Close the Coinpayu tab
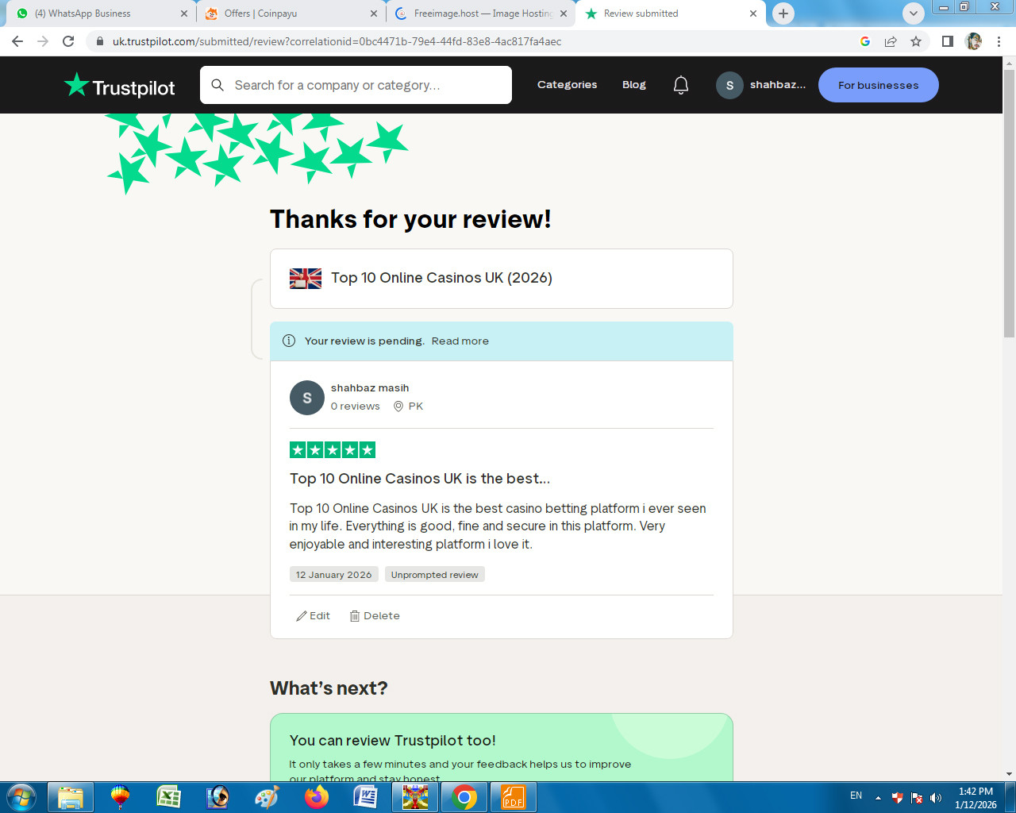Viewport: 1016px width, 813px height. (x=374, y=13)
